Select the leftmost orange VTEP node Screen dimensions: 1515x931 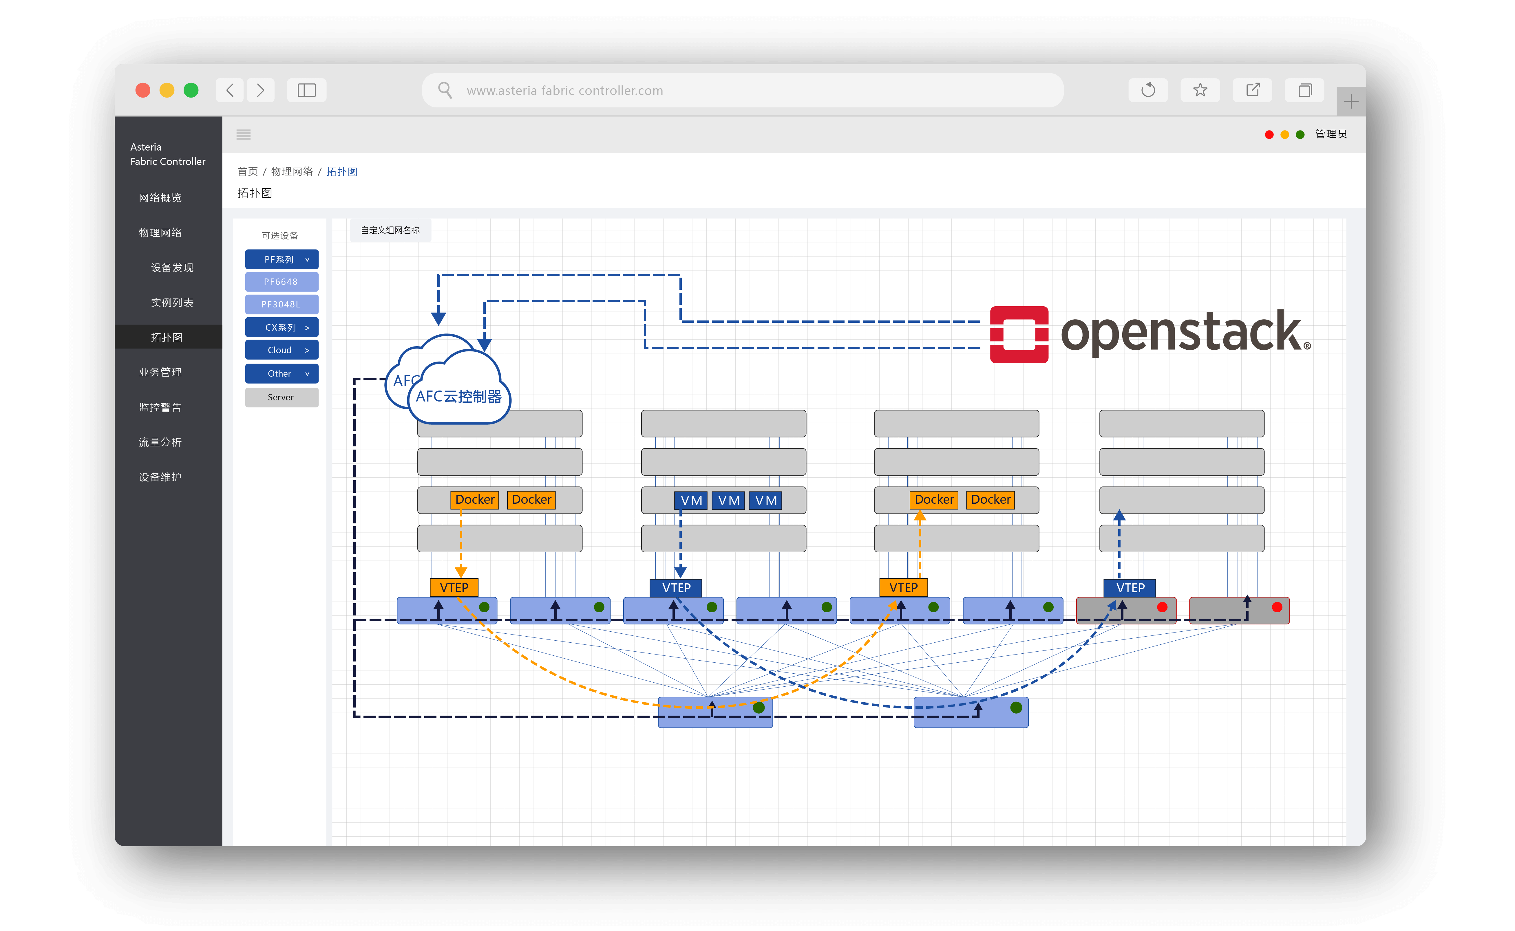click(454, 588)
